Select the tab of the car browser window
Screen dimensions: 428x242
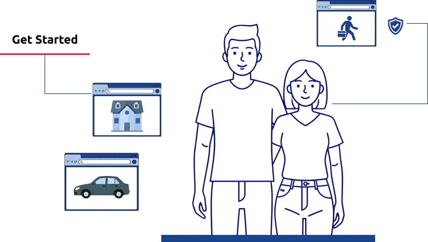click(73, 156)
